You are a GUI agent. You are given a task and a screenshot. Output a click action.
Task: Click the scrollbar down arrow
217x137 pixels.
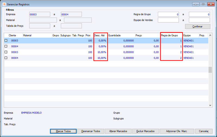(210, 105)
